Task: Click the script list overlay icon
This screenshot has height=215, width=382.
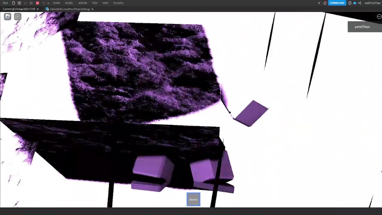Action: [x=18, y=16]
